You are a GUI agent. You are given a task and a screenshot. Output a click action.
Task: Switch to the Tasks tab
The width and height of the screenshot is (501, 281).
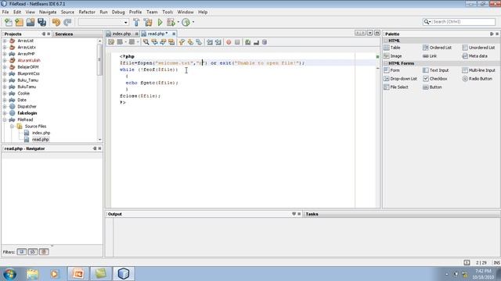312,214
